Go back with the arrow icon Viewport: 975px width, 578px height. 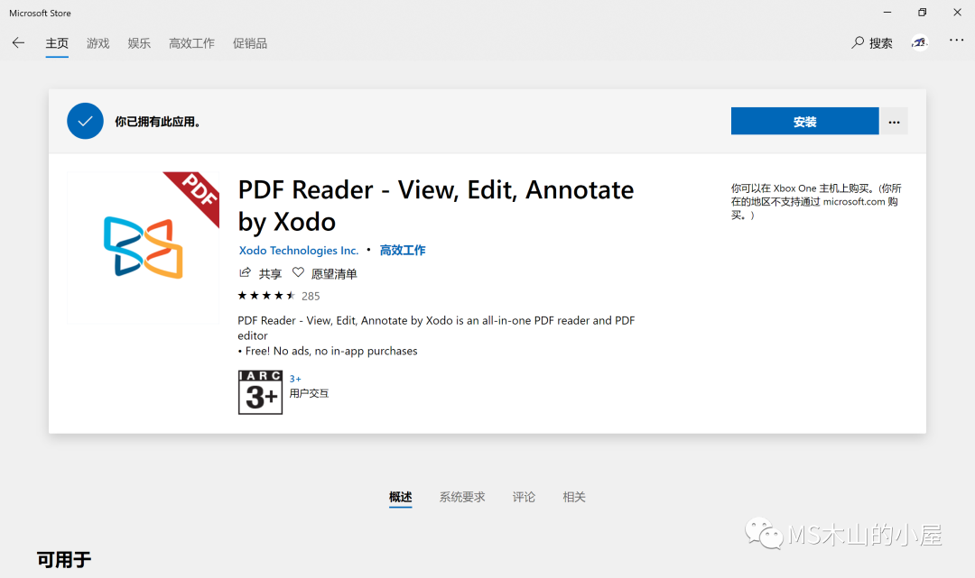tap(18, 43)
